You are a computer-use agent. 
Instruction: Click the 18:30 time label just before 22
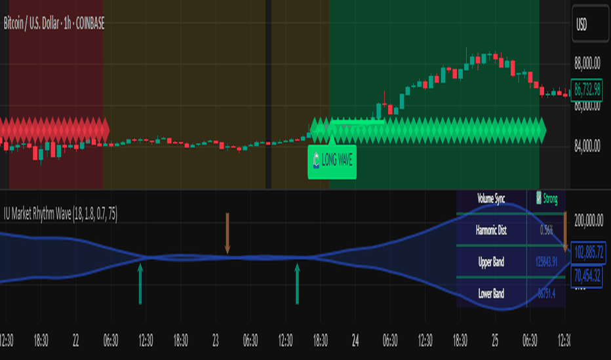pyautogui.click(x=41, y=340)
